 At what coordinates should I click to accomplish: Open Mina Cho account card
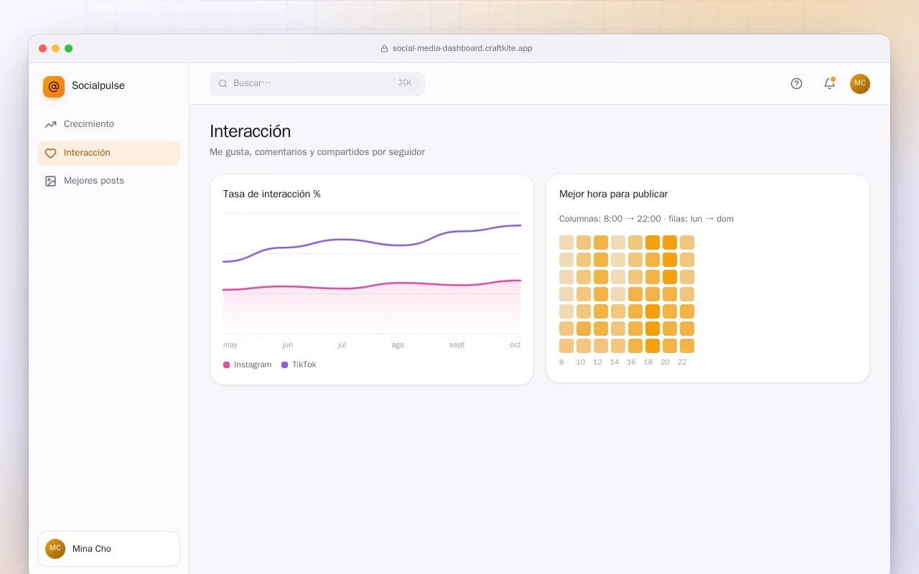[108, 549]
